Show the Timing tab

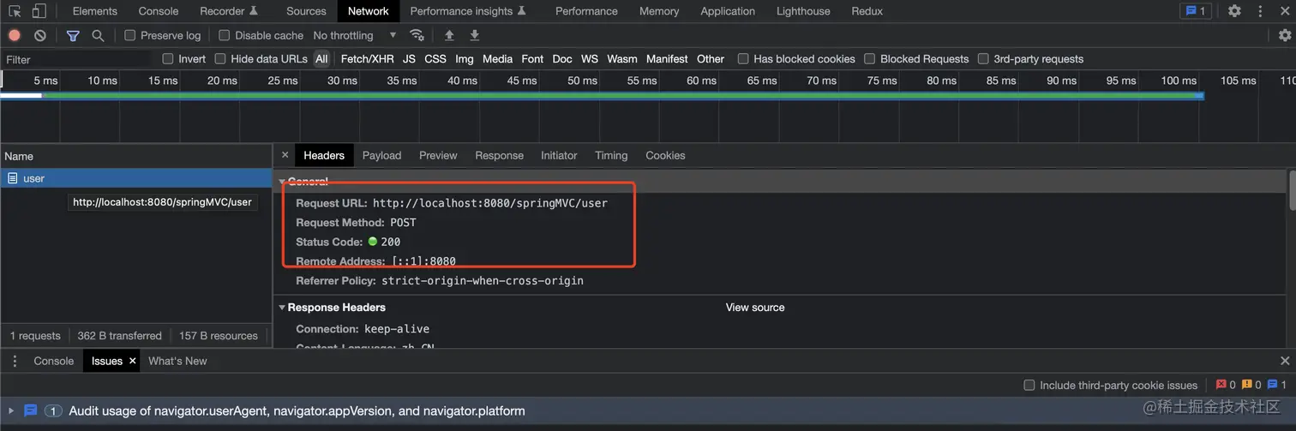click(x=611, y=155)
